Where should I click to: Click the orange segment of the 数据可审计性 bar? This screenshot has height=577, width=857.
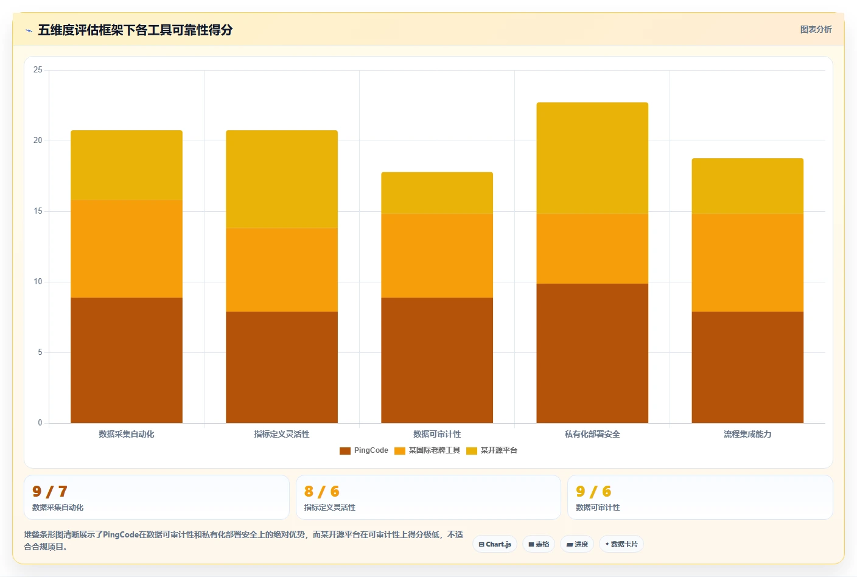pos(437,256)
